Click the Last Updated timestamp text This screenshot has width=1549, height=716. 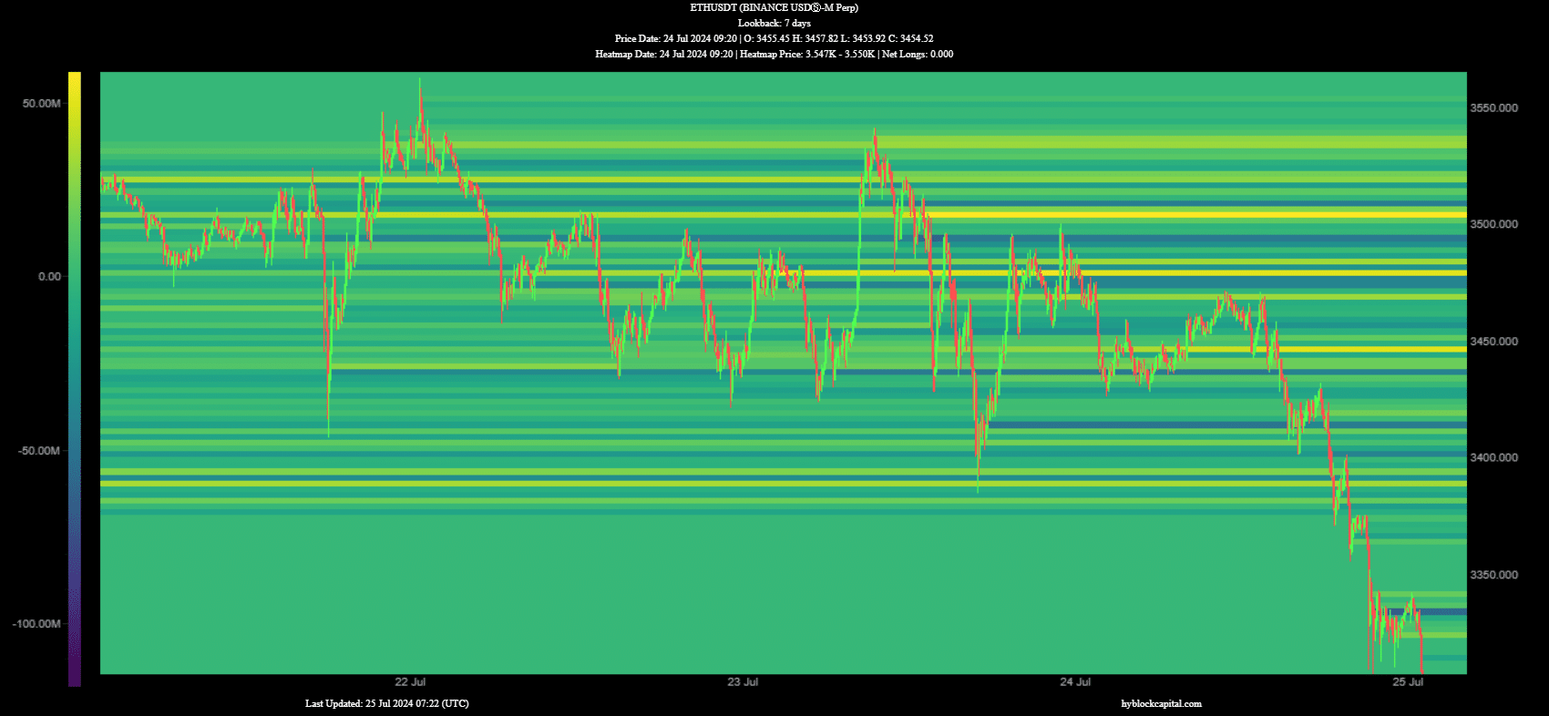click(x=387, y=703)
